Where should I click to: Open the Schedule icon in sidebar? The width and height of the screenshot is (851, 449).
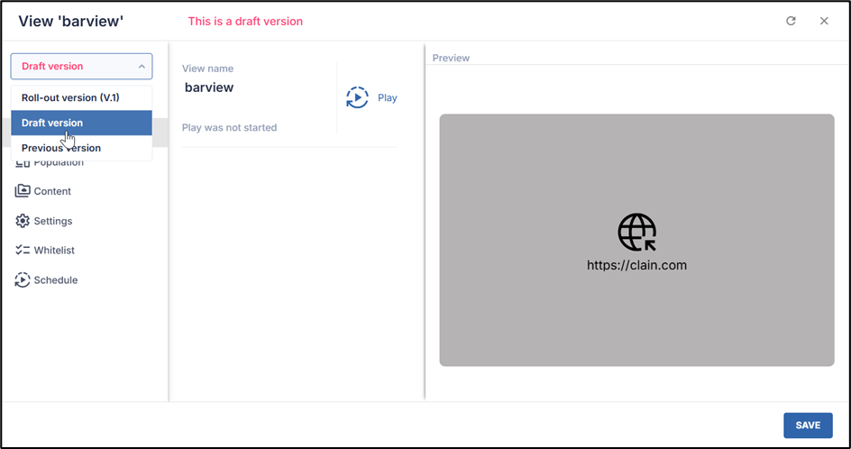23,280
